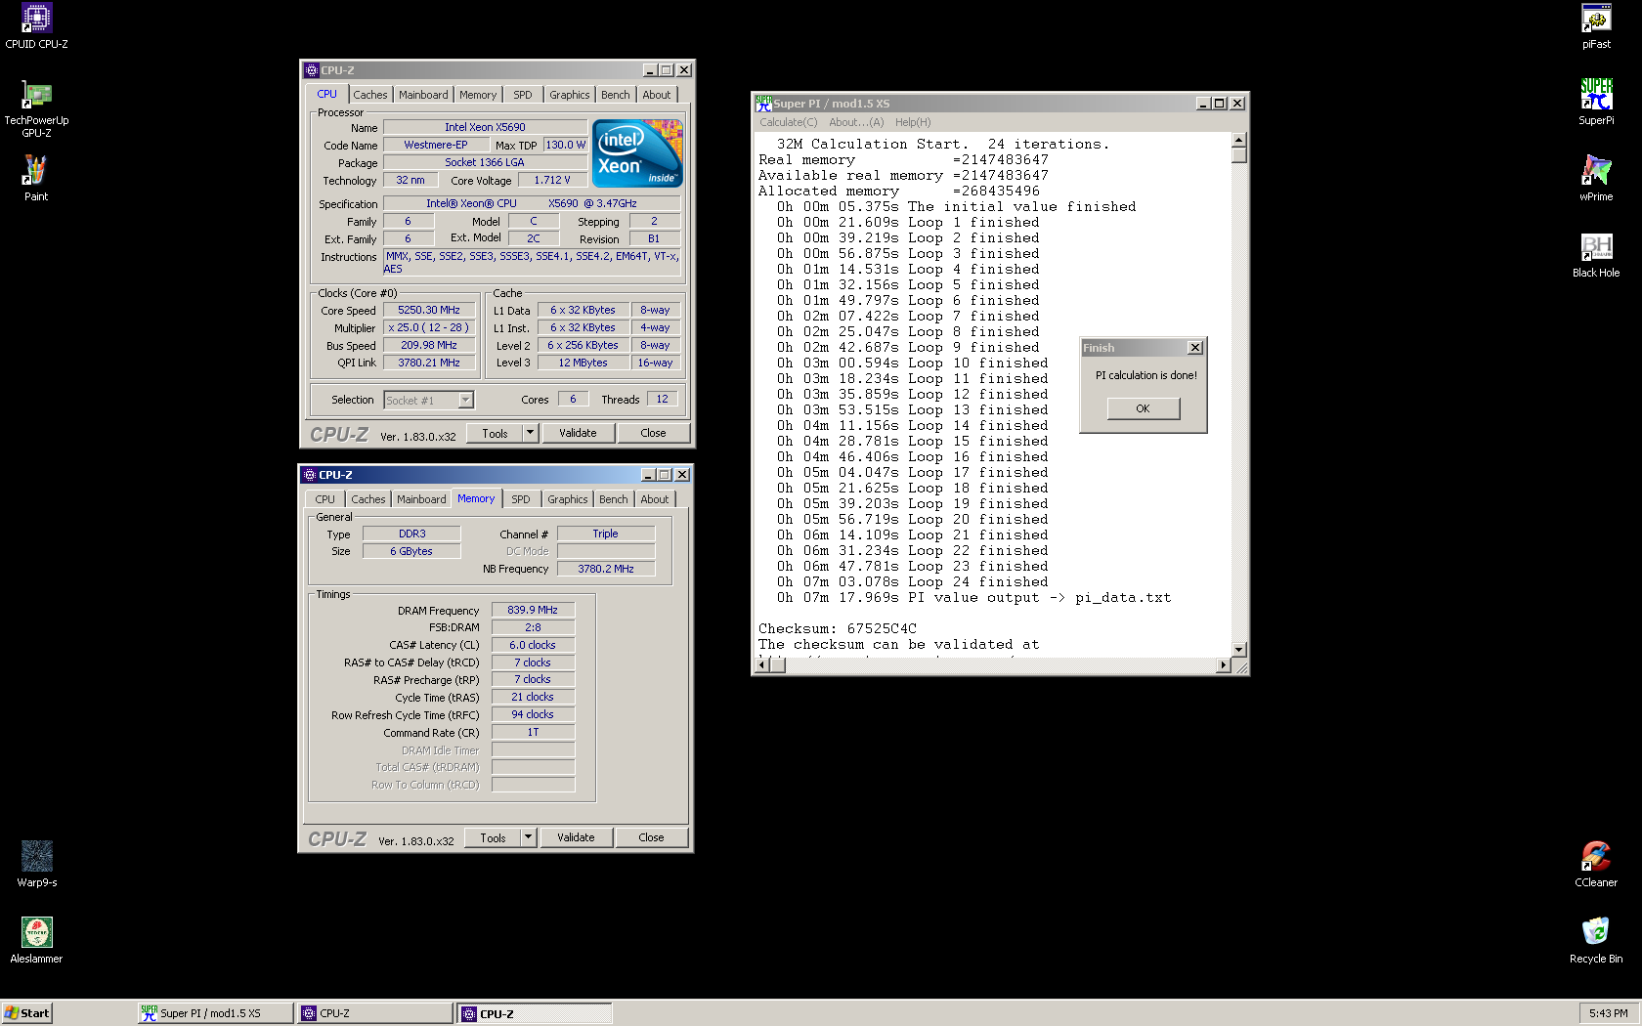1642x1026 pixels.
Task: Switch to Super PI / mod1.5 XS taskbar item
Action: pos(215,1013)
